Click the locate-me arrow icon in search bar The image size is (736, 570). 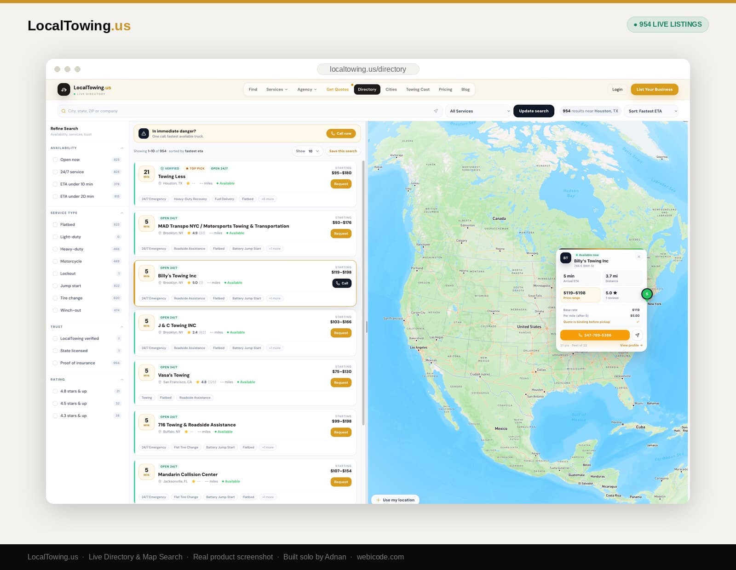tap(436, 111)
